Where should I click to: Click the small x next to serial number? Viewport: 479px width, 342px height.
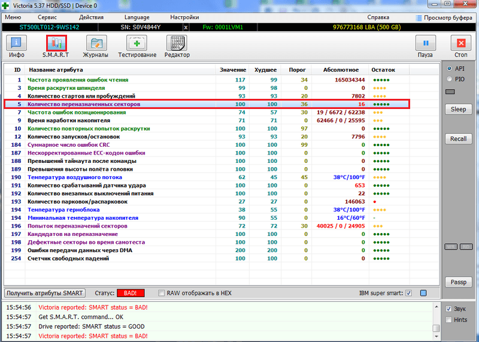coord(186,27)
